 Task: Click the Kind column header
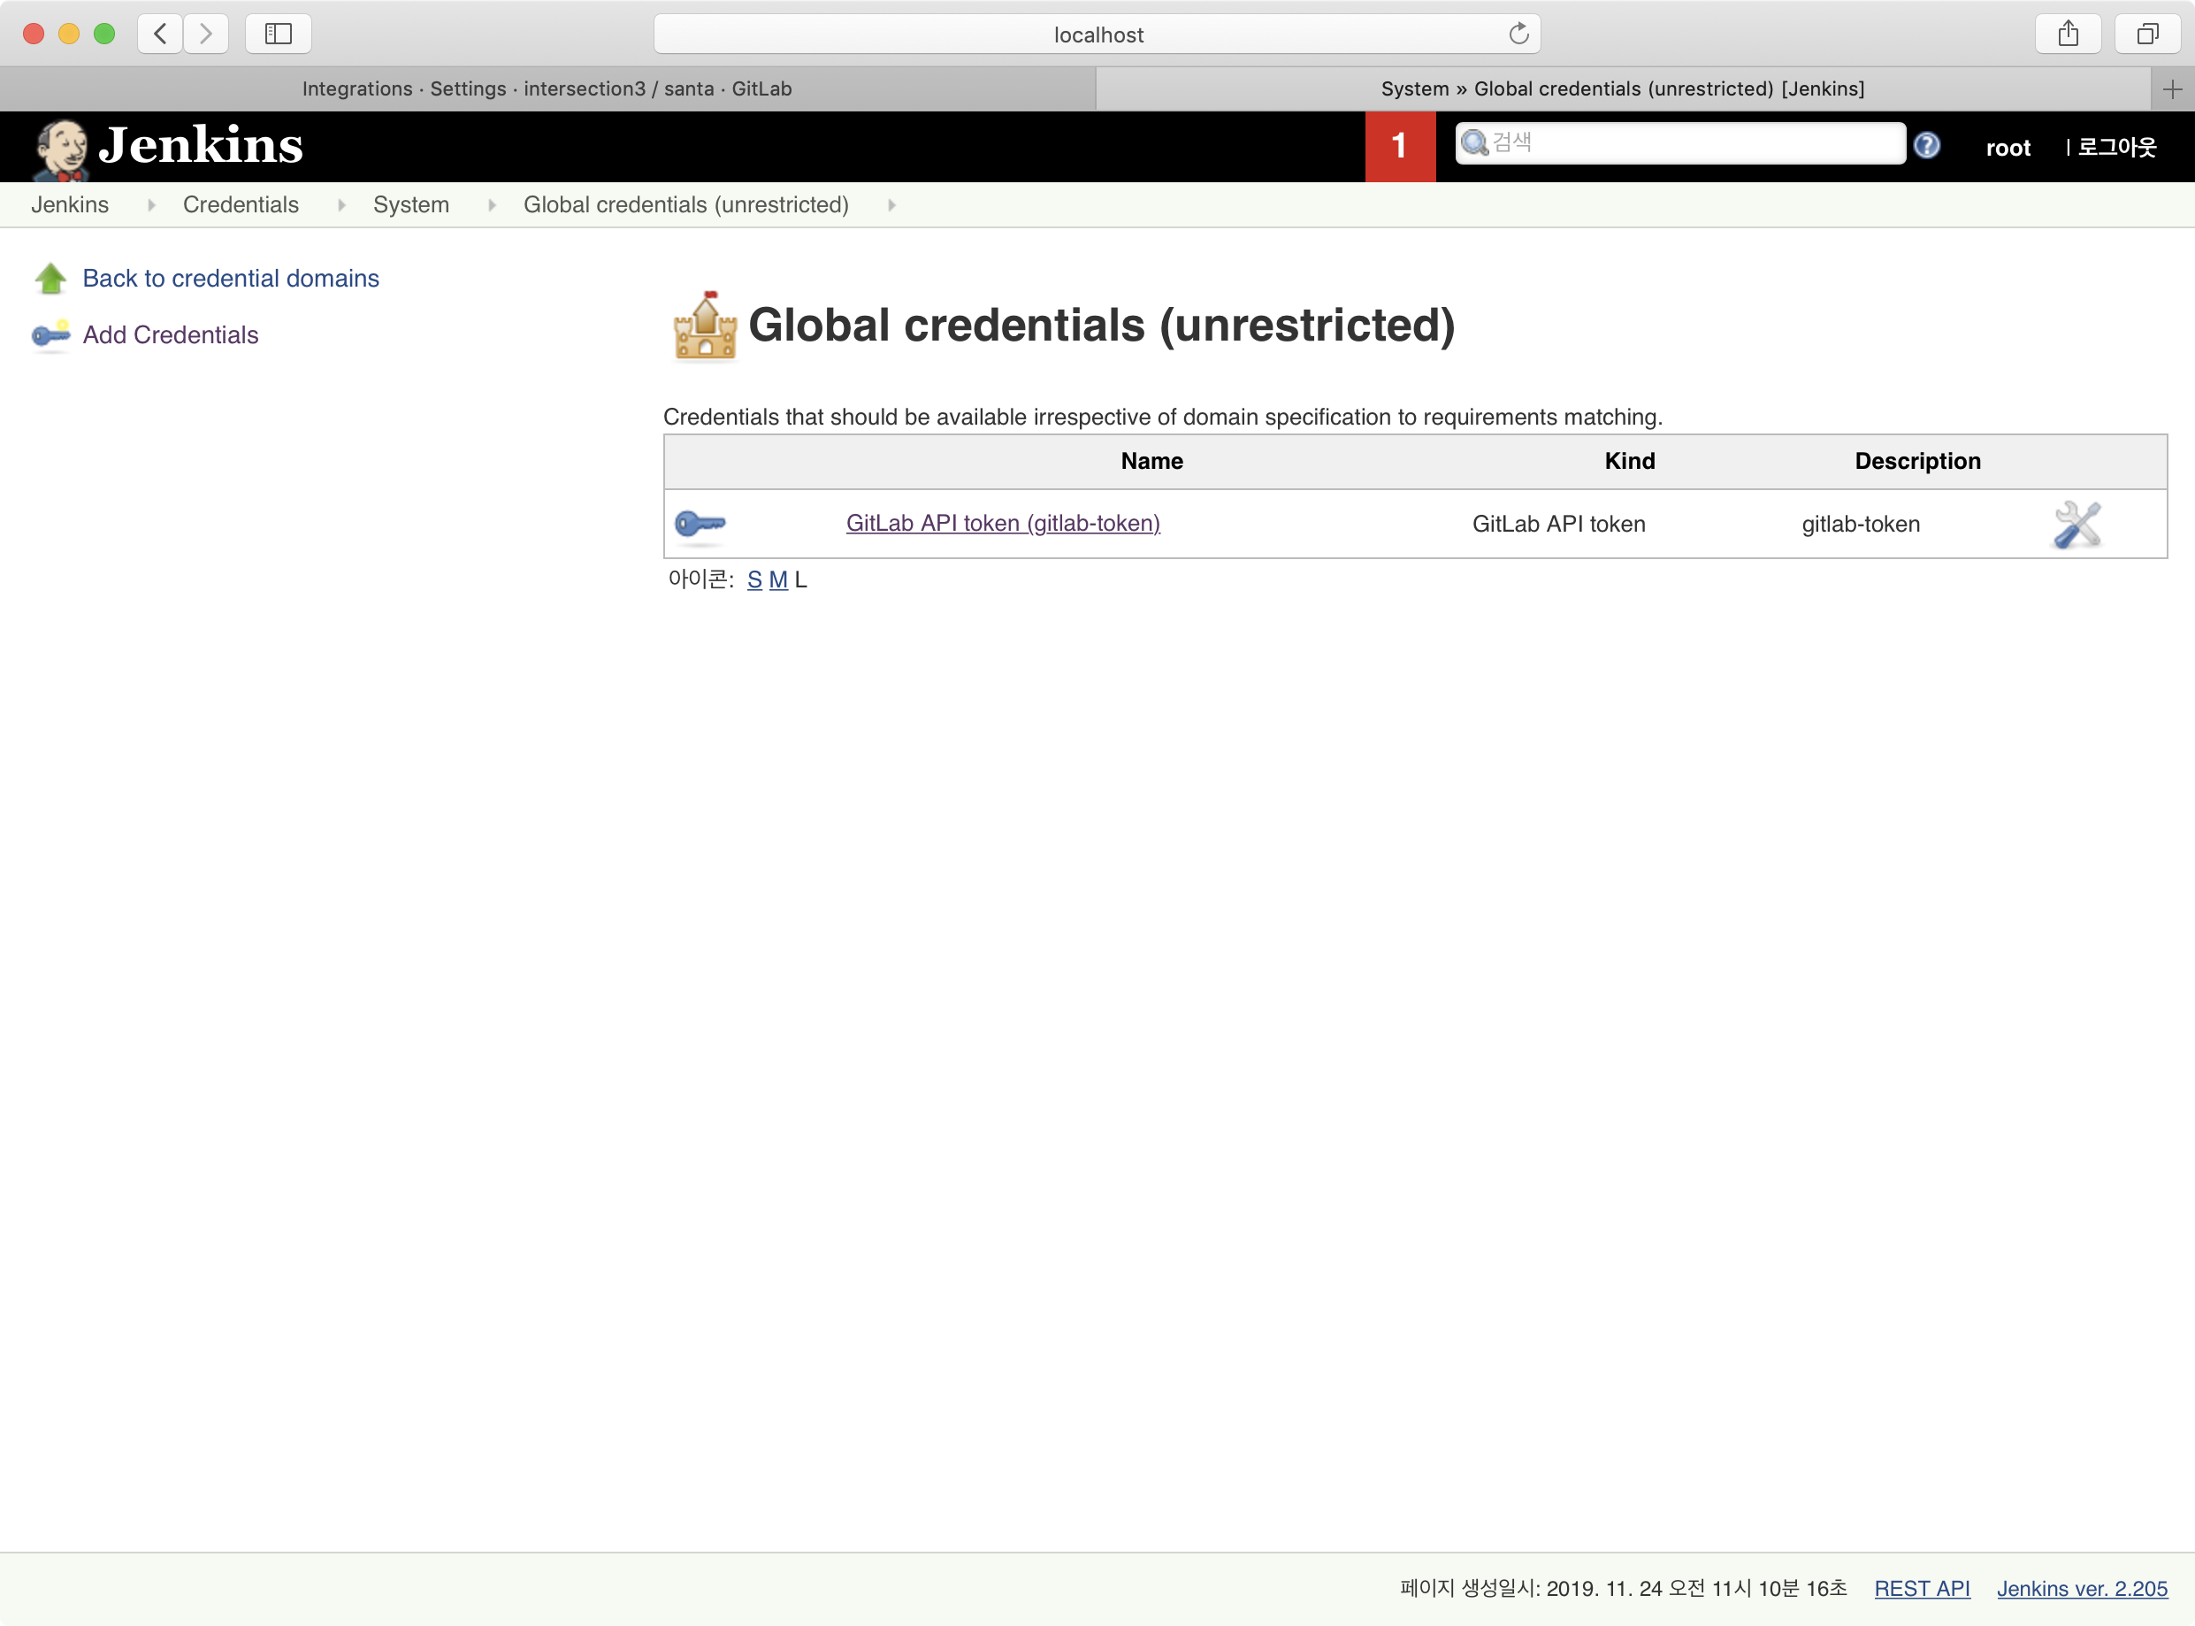(1629, 461)
